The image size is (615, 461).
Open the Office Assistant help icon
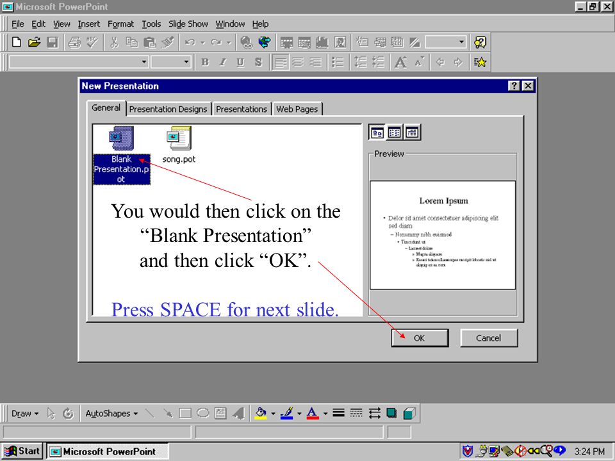(x=480, y=42)
